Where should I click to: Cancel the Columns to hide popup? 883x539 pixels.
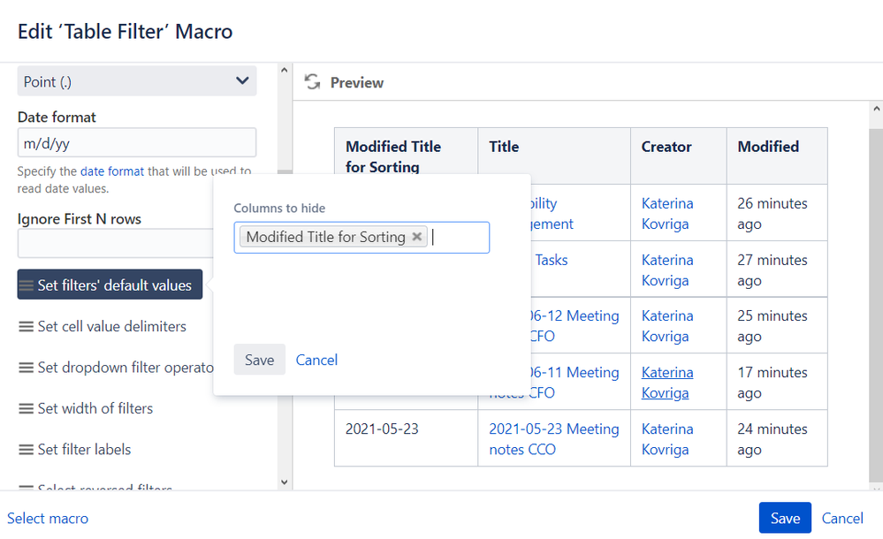316,360
